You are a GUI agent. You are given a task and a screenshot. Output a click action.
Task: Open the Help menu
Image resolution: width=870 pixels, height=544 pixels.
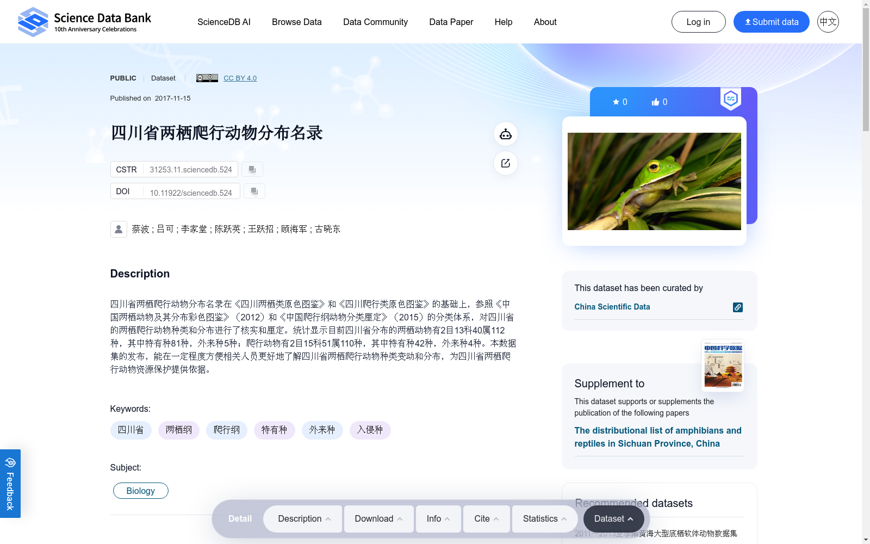[504, 22]
